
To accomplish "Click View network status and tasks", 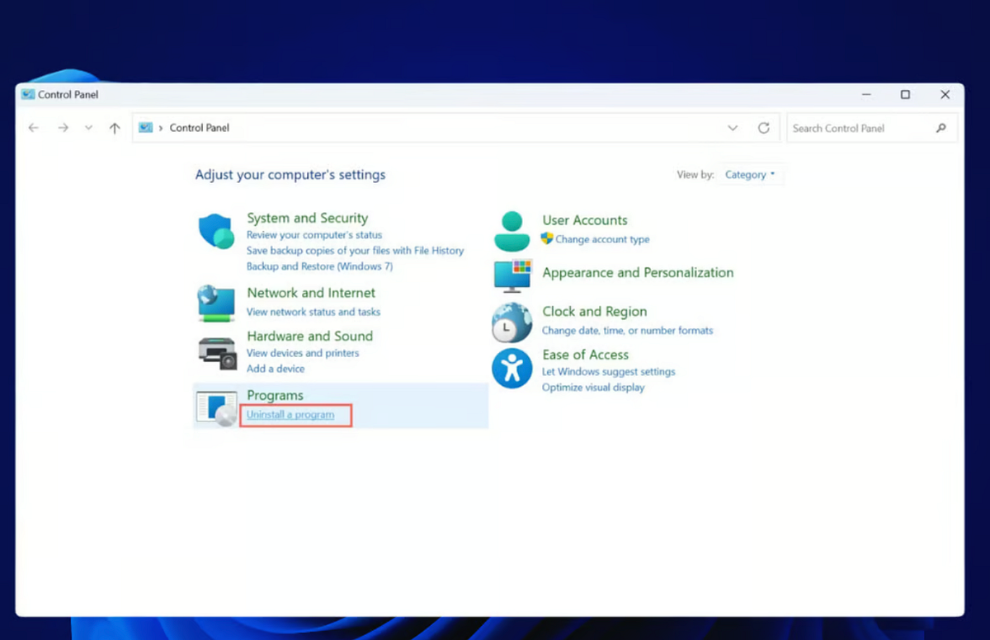I will (x=313, y=312).
